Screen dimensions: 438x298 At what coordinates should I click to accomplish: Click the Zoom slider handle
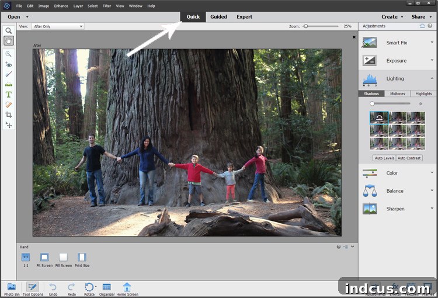click(306, 26)
